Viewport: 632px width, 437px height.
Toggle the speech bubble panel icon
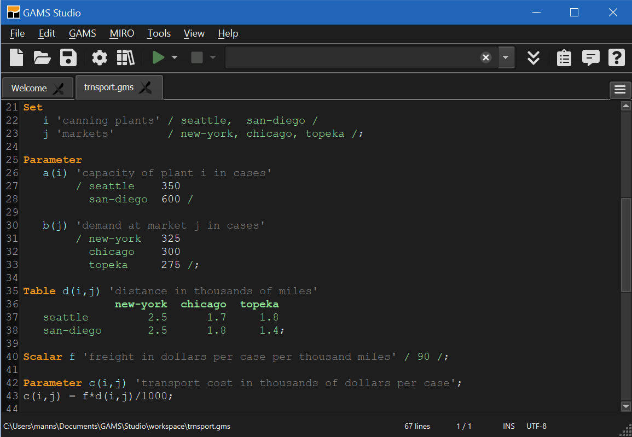click(590, 57)
